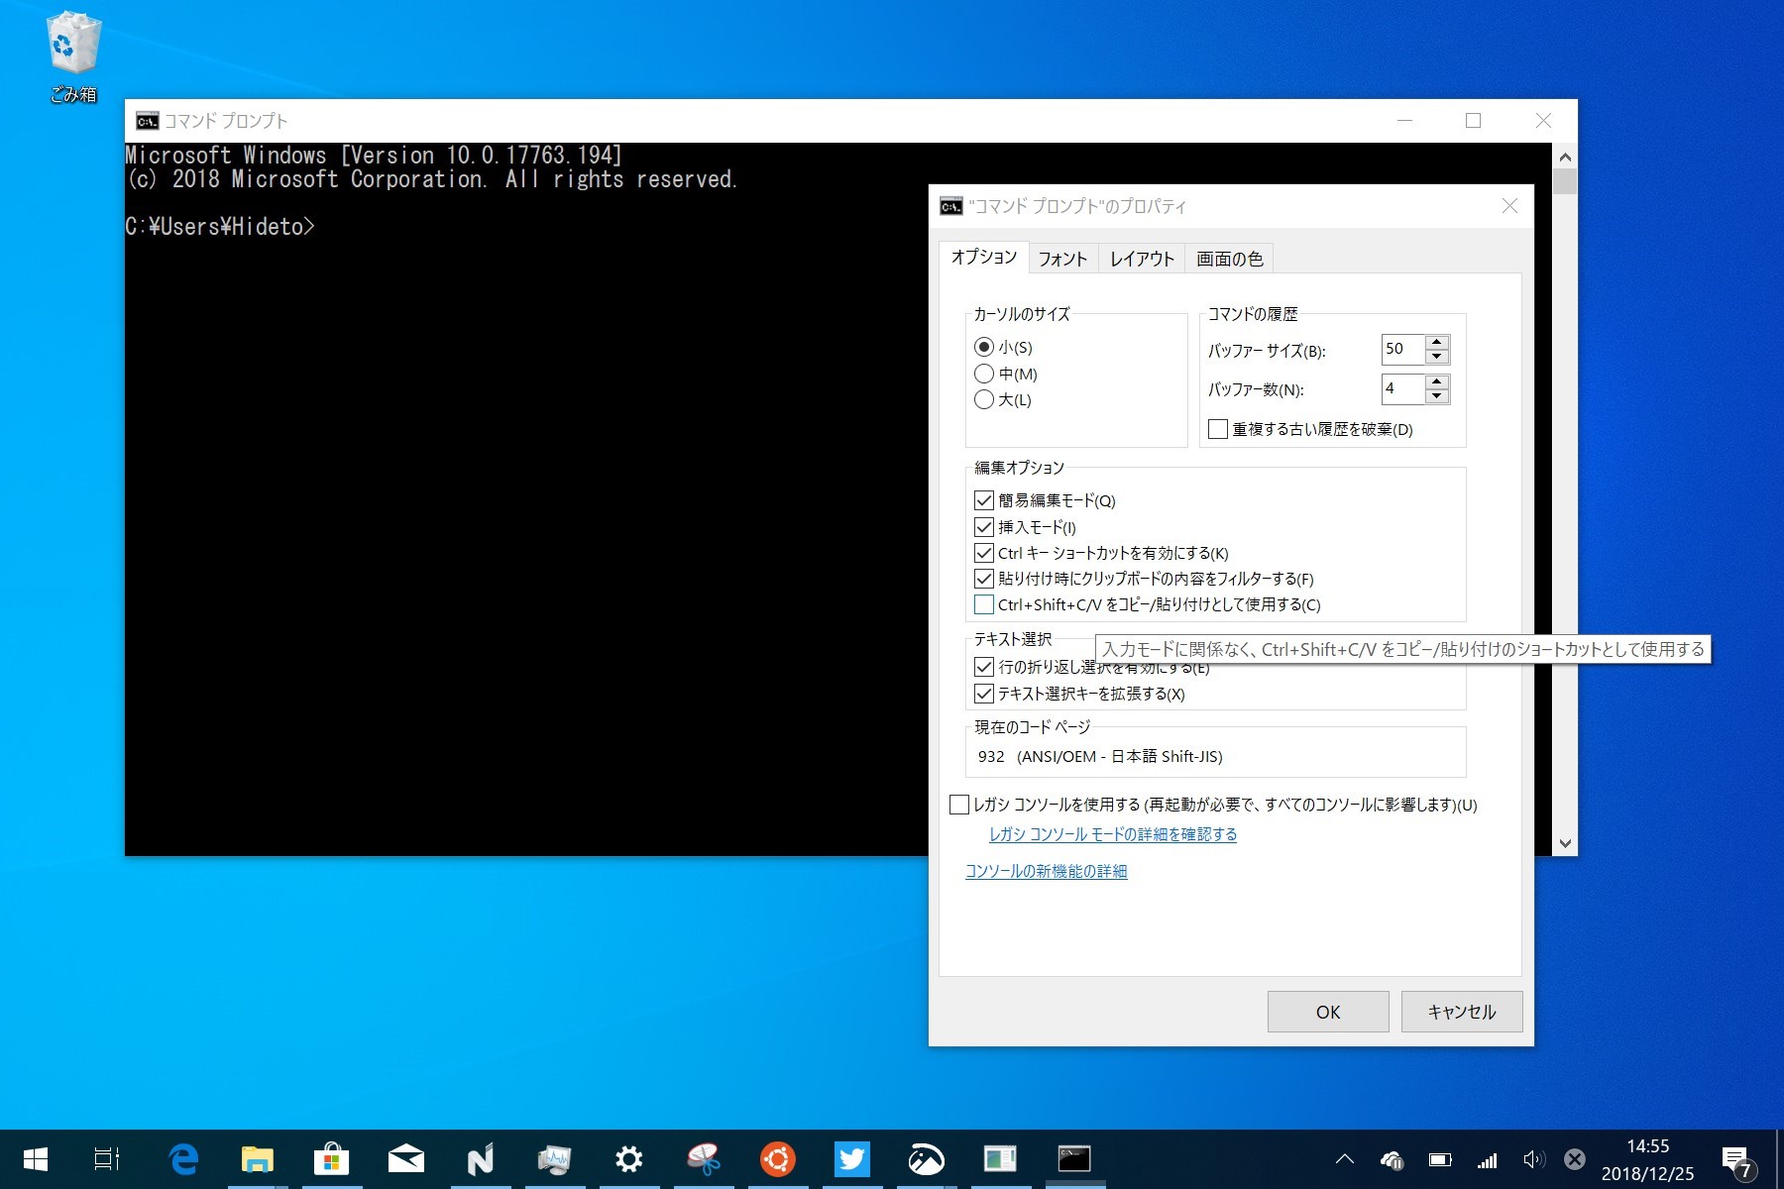Close the コマンド プロンプト properties dialog

point(1509,205)
